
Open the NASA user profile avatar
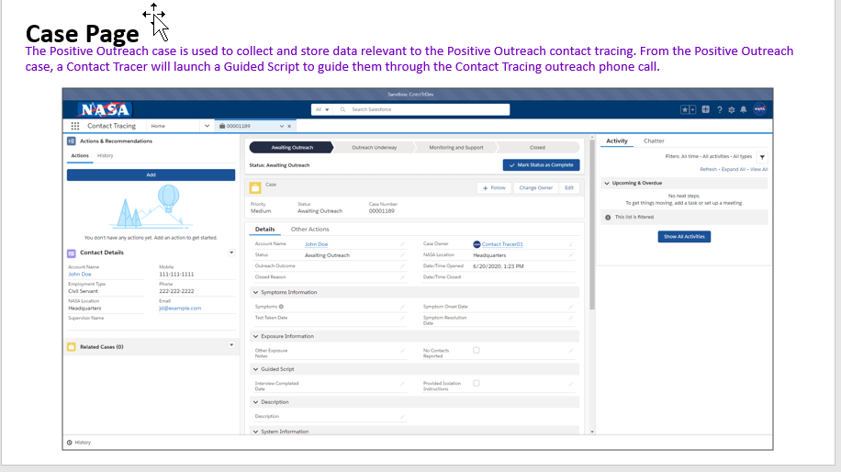pos(759,109)
